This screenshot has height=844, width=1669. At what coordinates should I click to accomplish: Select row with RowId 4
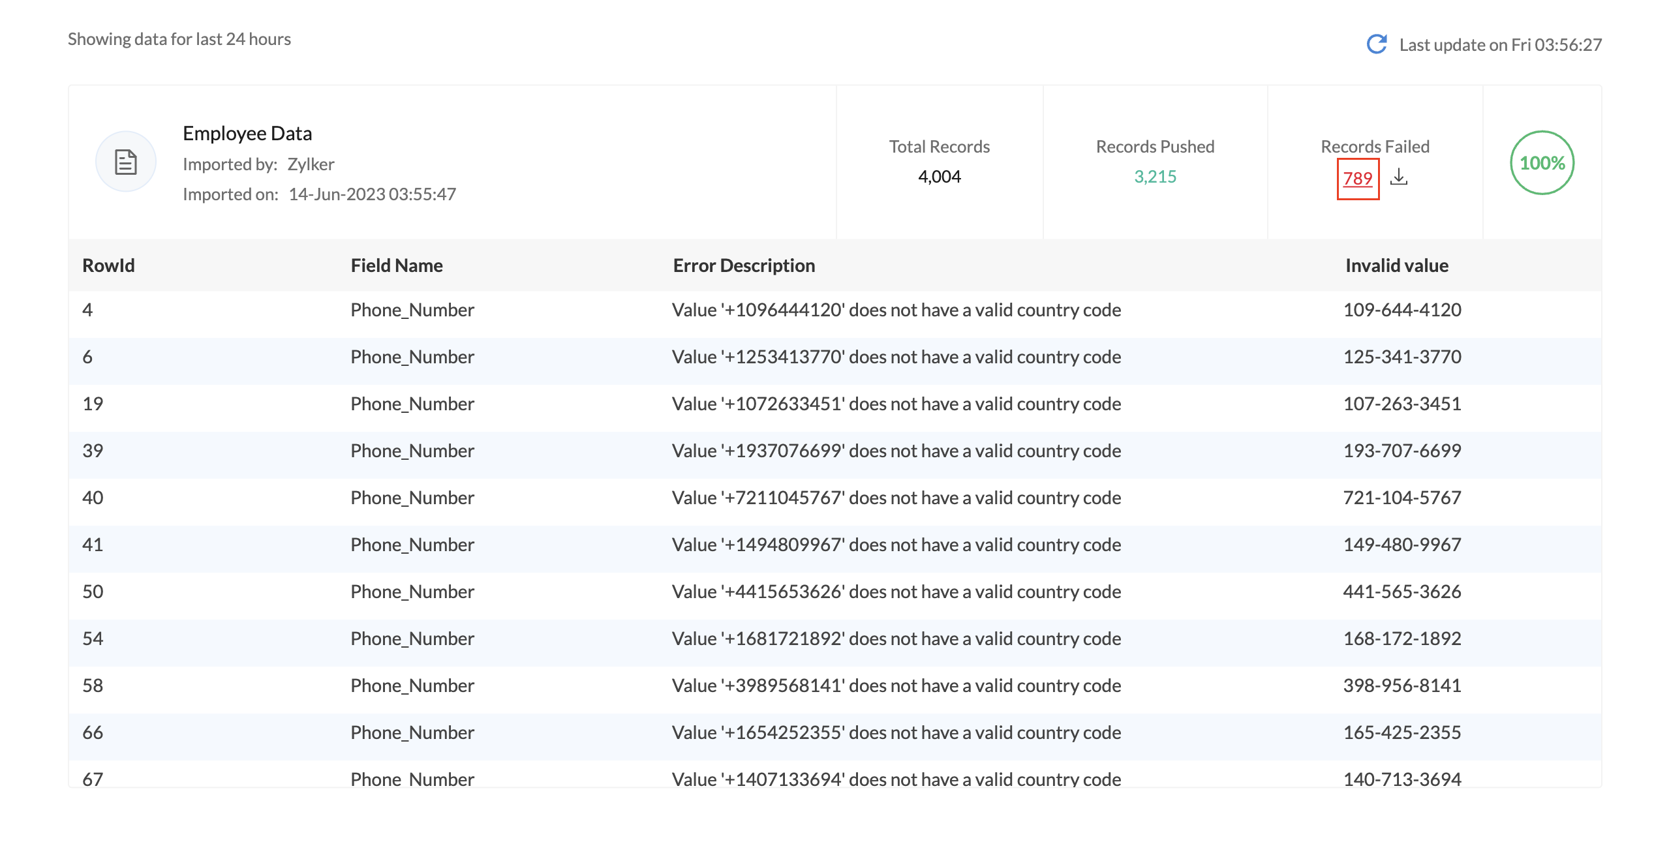point(87,310)
